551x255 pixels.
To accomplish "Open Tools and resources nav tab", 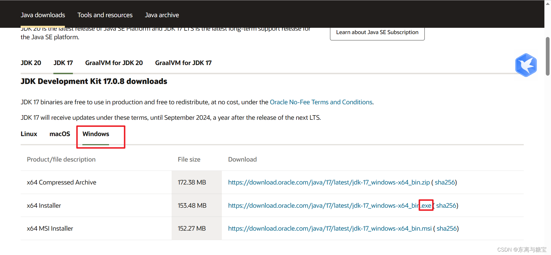I will (x=105, y=15).
